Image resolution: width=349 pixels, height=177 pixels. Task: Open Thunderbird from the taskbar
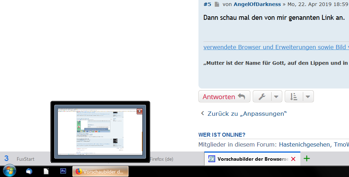click(29, 171)
